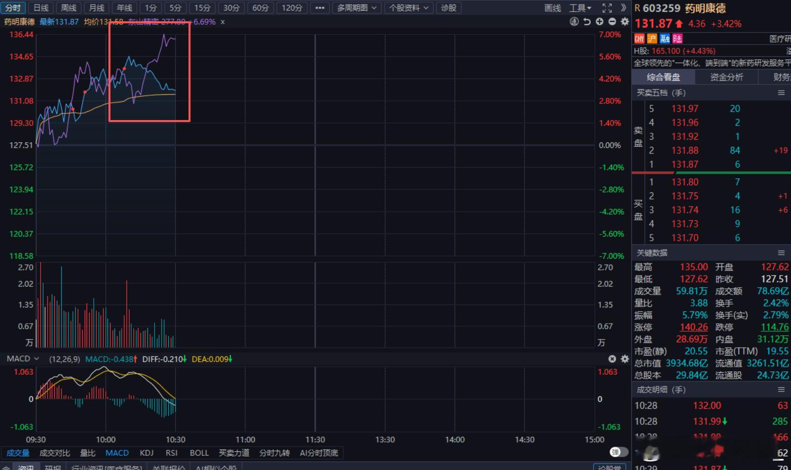Click sell level 5 price 131.97
The height and width of the screenshot is (470, 791).
pyautogui.click(x=685, y=108)
